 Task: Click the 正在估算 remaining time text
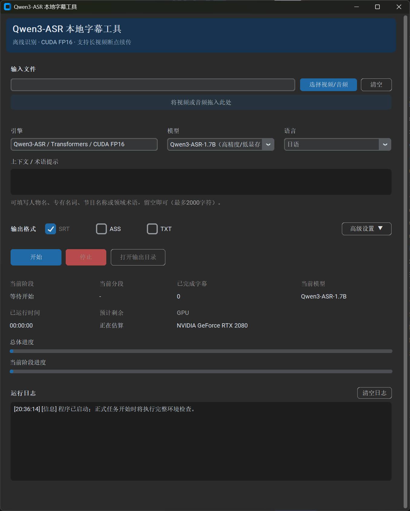pos(112,325)
